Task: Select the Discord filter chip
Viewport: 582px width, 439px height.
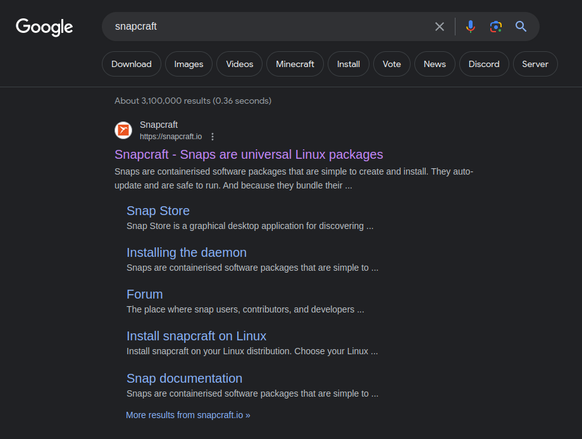Action: point(484,64)
